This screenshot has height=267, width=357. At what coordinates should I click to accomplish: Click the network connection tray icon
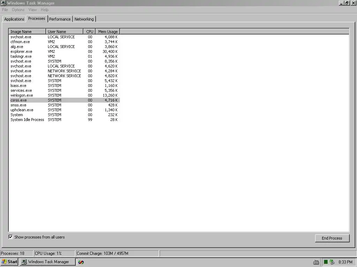[332, 262]
